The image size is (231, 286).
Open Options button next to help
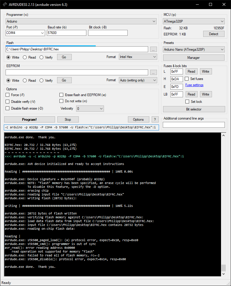(138, 120)
